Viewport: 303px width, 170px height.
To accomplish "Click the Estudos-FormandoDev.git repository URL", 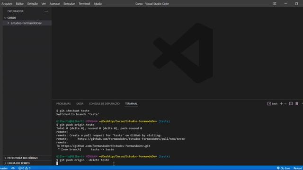I will (x=106, y=146).
